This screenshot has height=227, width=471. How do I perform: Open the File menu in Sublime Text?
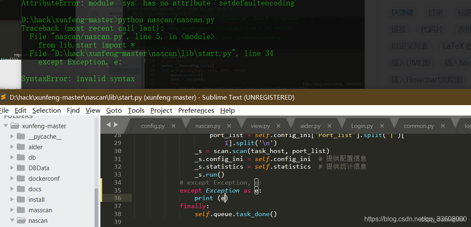coord(4,110)
